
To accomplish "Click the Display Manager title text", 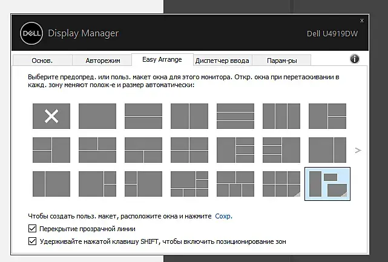I will tap(83, 33).
